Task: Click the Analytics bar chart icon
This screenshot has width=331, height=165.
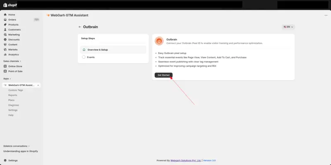Action: [x=5, y=55]
